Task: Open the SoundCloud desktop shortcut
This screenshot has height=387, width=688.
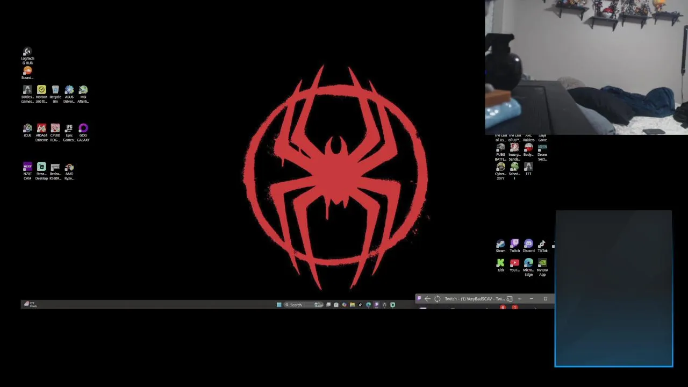Action: (x=27, y=73)
